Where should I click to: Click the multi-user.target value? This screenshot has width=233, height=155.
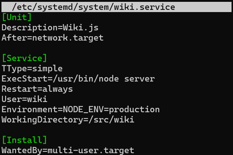tap(91, 150)
